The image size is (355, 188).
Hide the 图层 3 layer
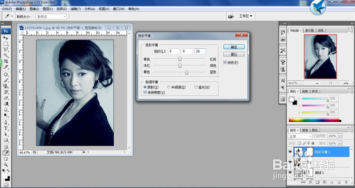tap(290, 162)
